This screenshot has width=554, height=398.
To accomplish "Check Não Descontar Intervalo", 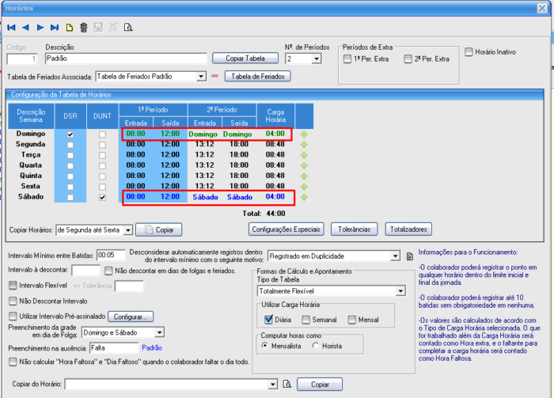I will [13, 301].
